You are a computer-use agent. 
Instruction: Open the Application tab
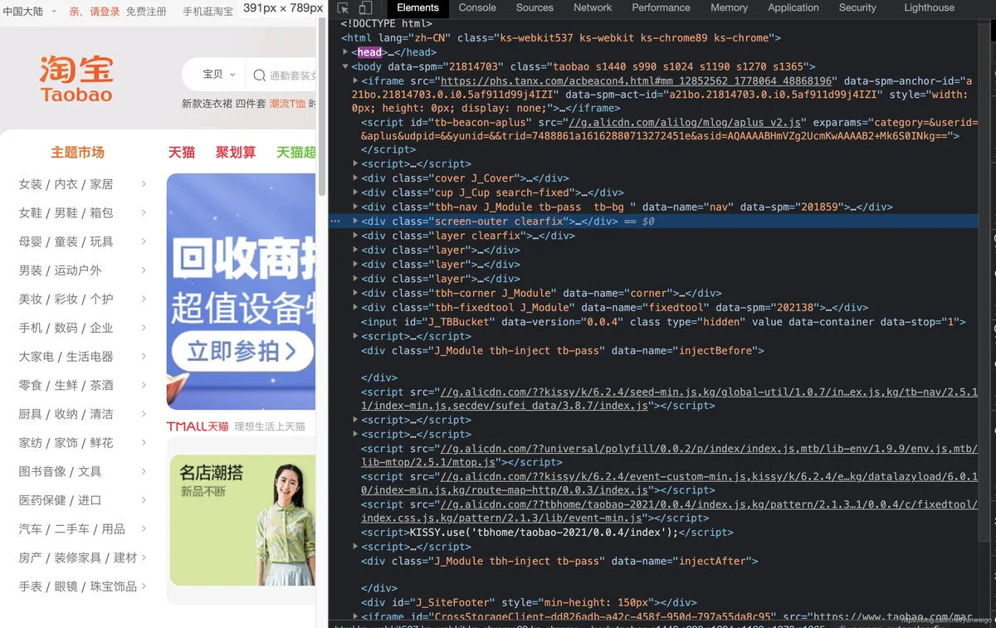tap(793, 7)
